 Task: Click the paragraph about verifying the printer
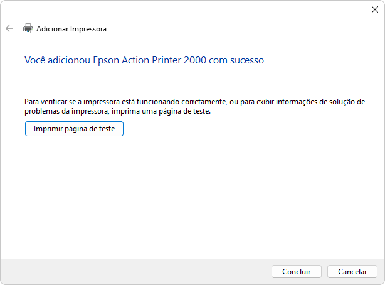coord(195,107)
